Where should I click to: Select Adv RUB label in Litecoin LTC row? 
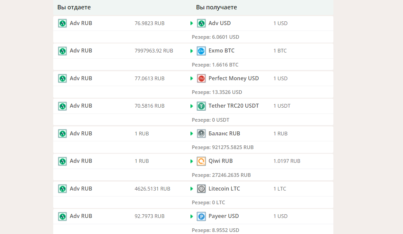(81, 189)
